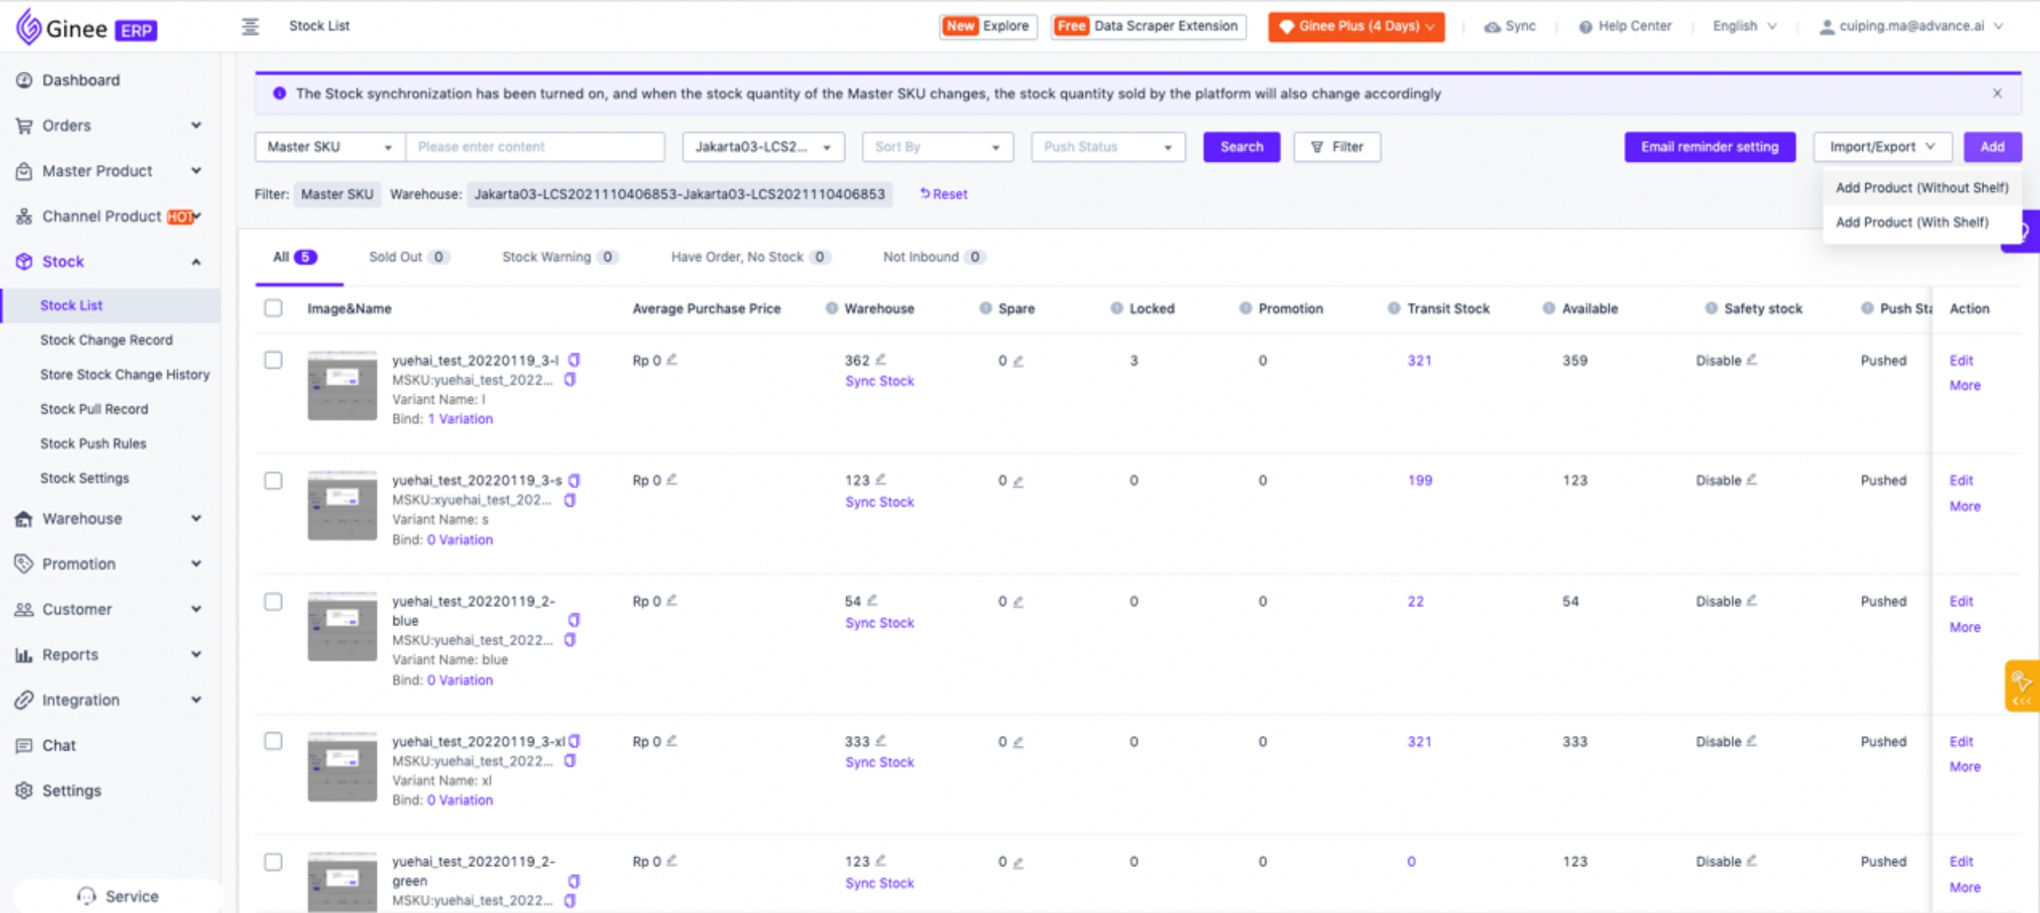This screenshot has height=913, width=2040.
Task: Expand the Sort By dropdown
Action: pos(936,147)
